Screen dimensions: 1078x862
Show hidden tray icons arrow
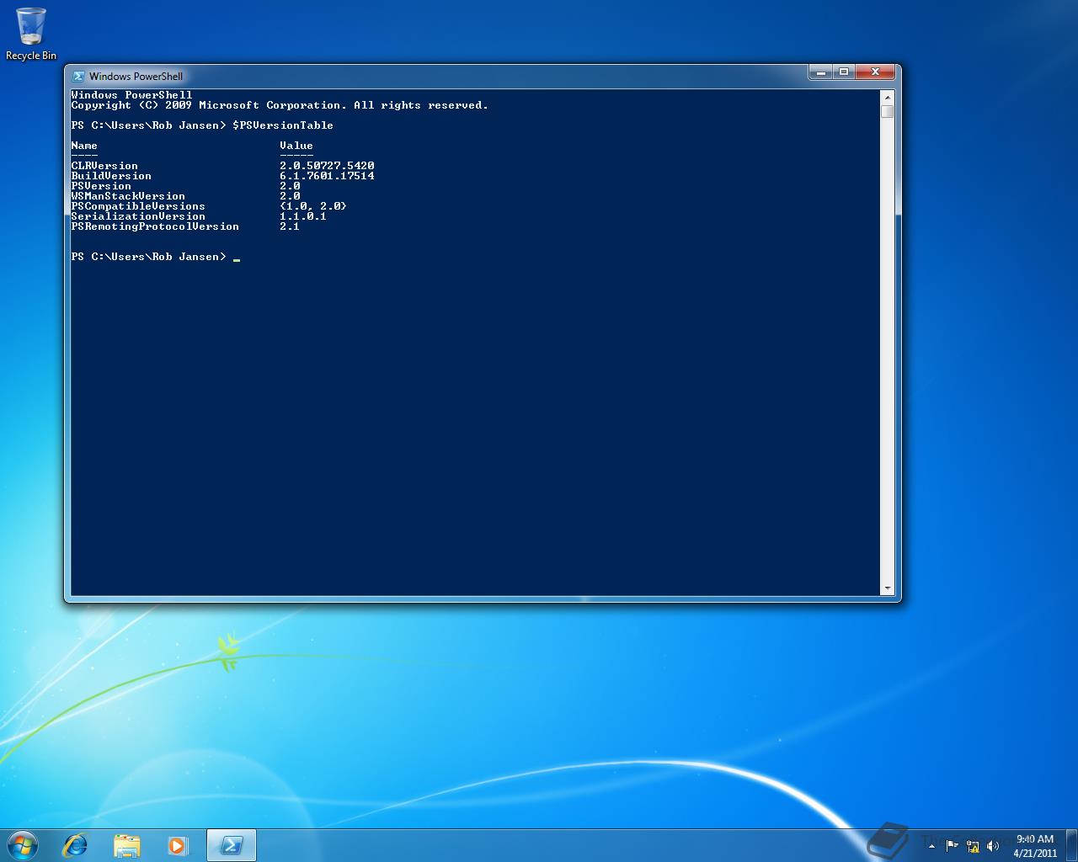pos(931,846)
